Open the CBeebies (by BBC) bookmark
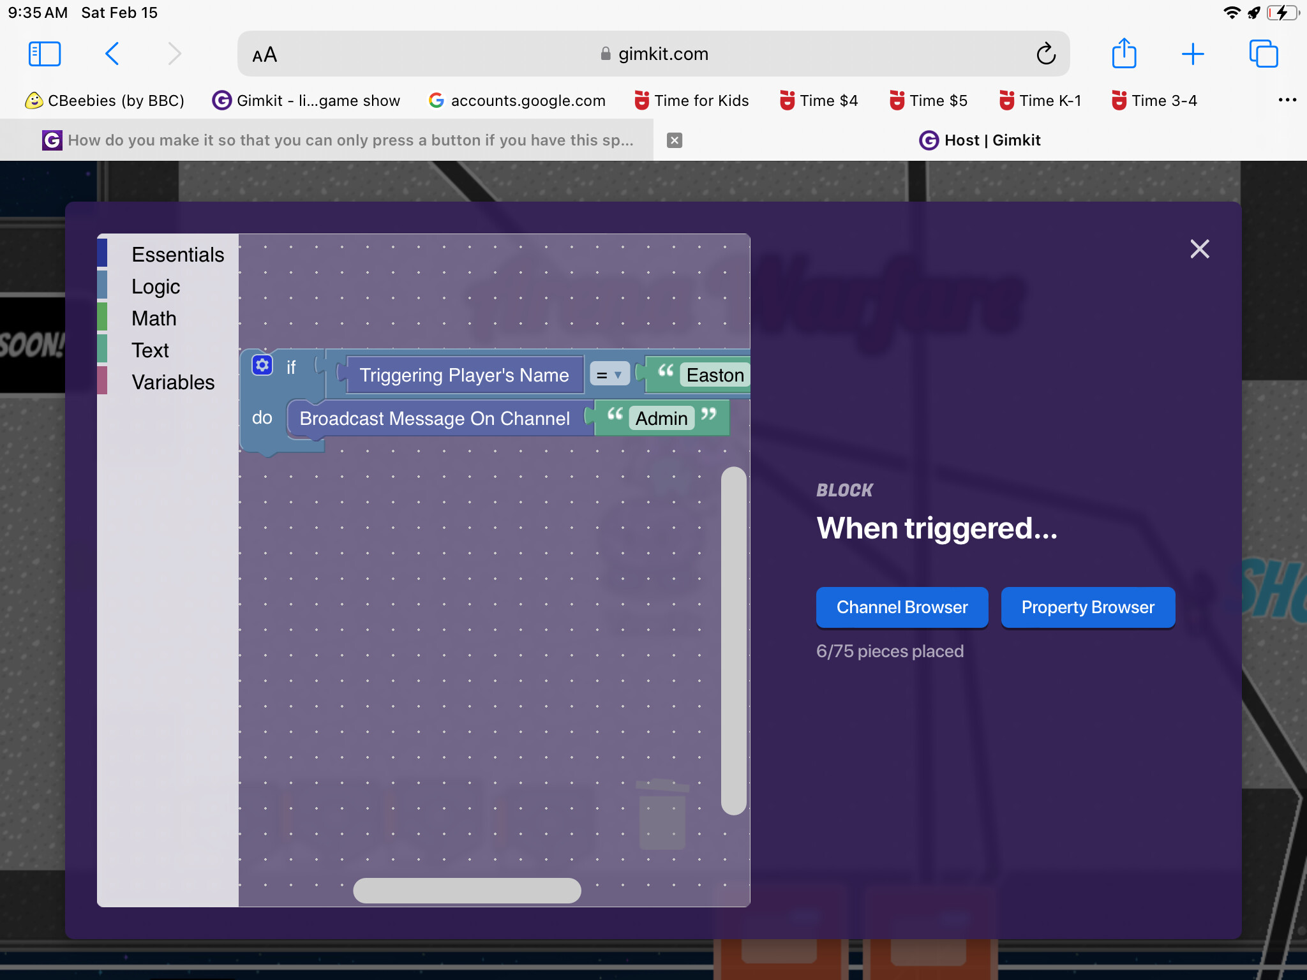 pos(105,100)
